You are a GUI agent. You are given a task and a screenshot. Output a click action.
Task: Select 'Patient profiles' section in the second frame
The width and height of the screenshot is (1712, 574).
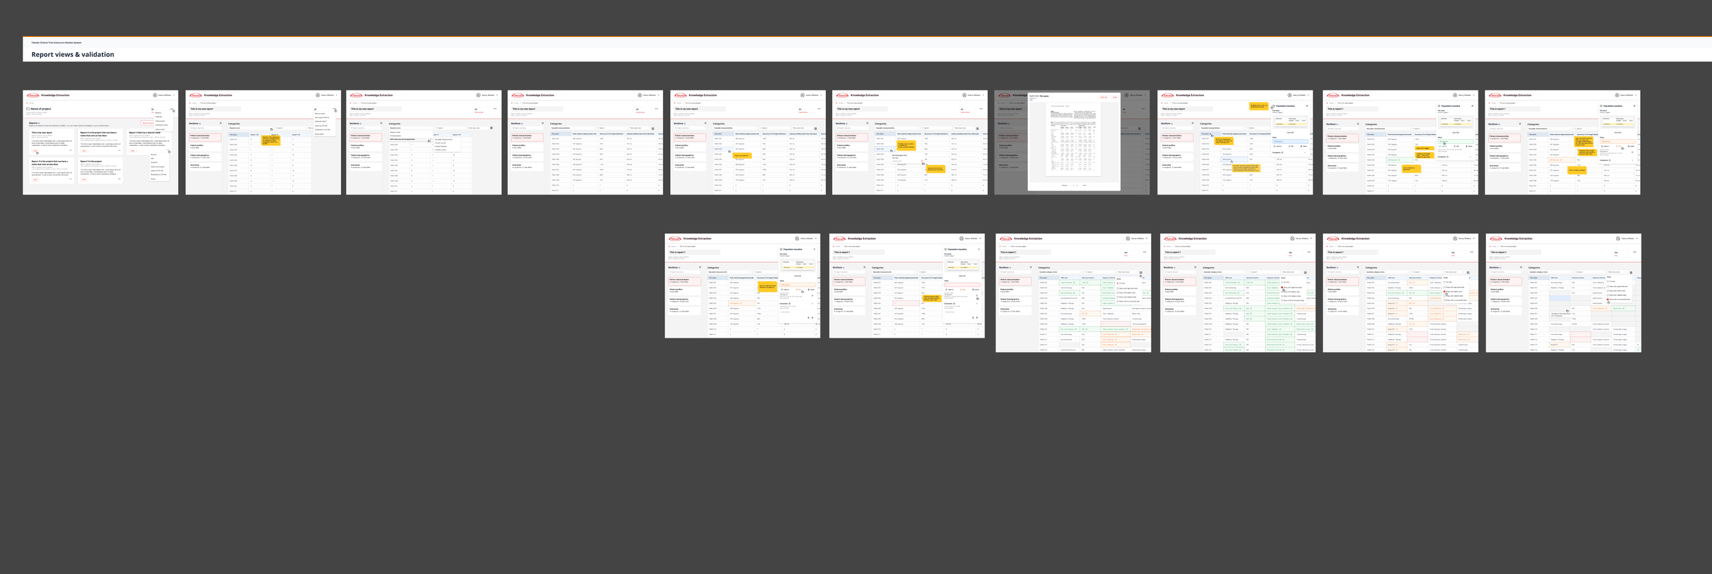205,147
